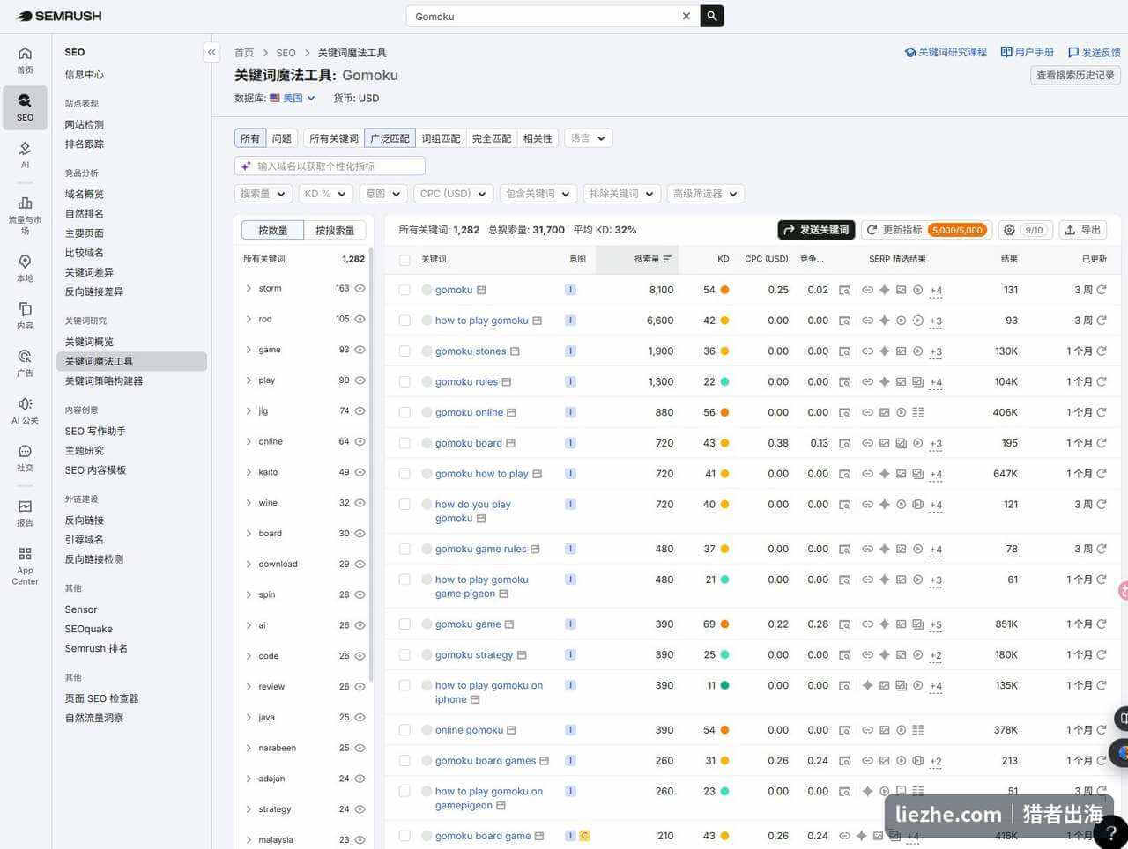
Task: Refresh metrics for gomoku strategy row
Action: pos(1102,654)
